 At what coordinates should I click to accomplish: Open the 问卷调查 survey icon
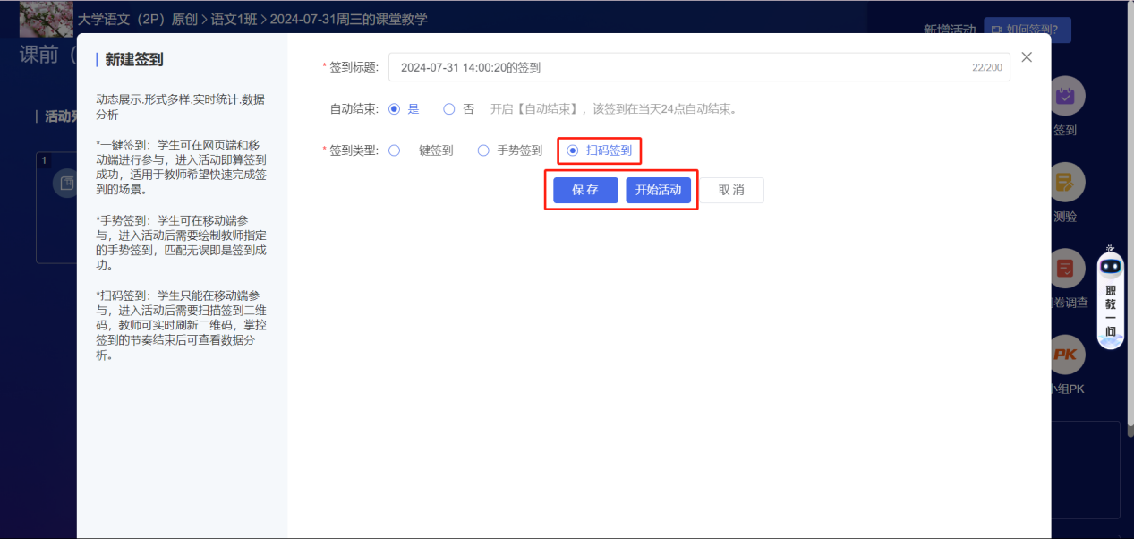coord(1065,268)
